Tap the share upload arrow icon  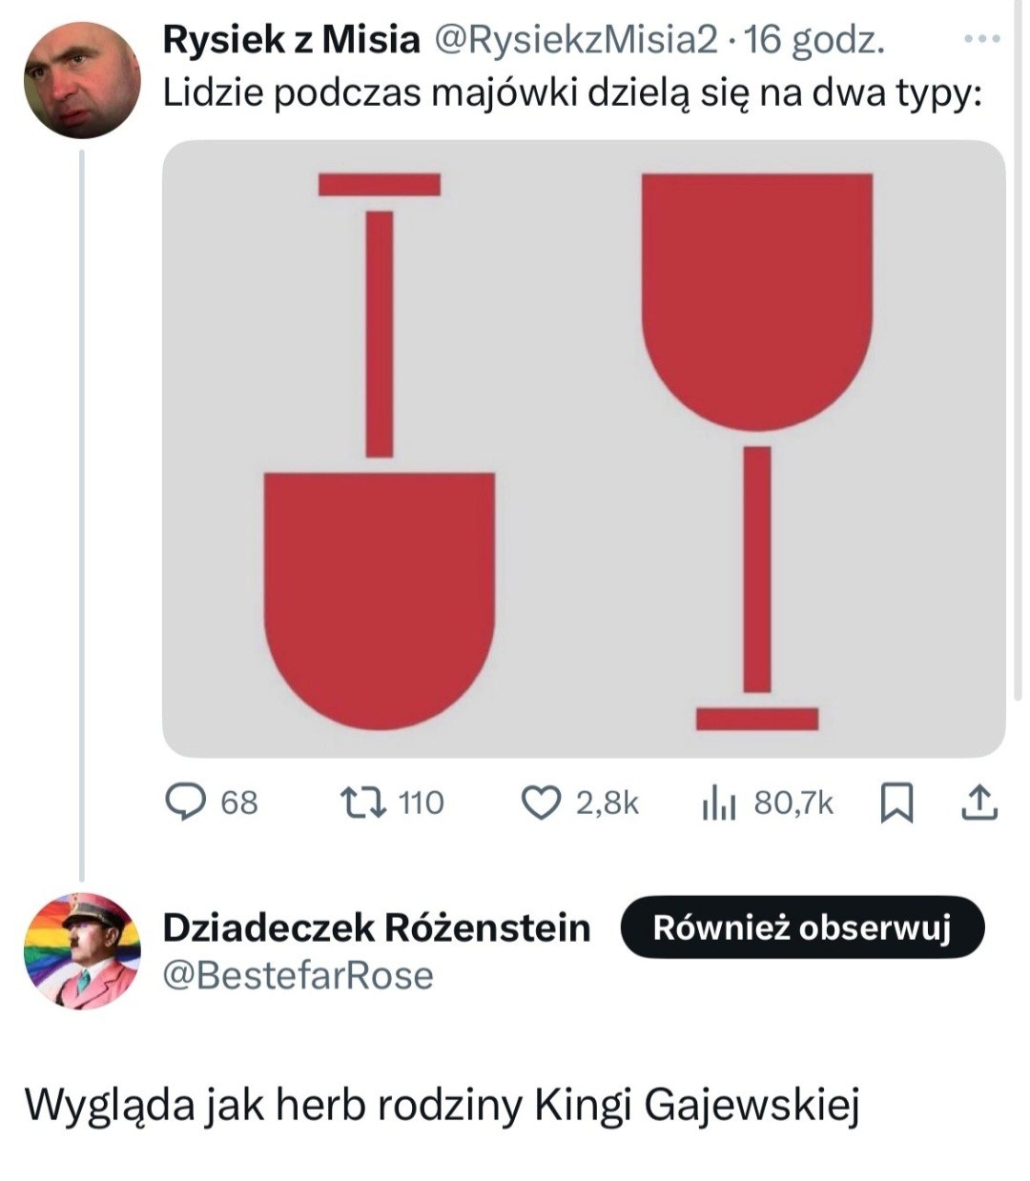[x=978, y=803]
